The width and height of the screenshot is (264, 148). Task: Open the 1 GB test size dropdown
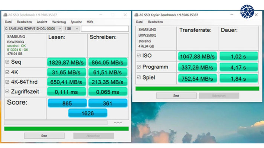pos(71,29)
